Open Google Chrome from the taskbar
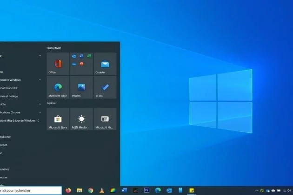The width and height of the screenshot is (293, 195). tap(91, 190)
